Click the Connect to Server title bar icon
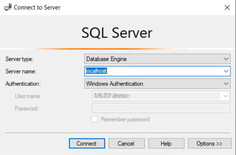The image size is (236, 155). [x=8, y=7]
